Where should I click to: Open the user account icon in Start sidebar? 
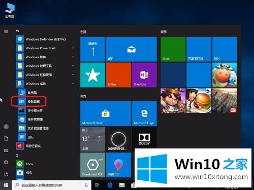tap(6, 127)
